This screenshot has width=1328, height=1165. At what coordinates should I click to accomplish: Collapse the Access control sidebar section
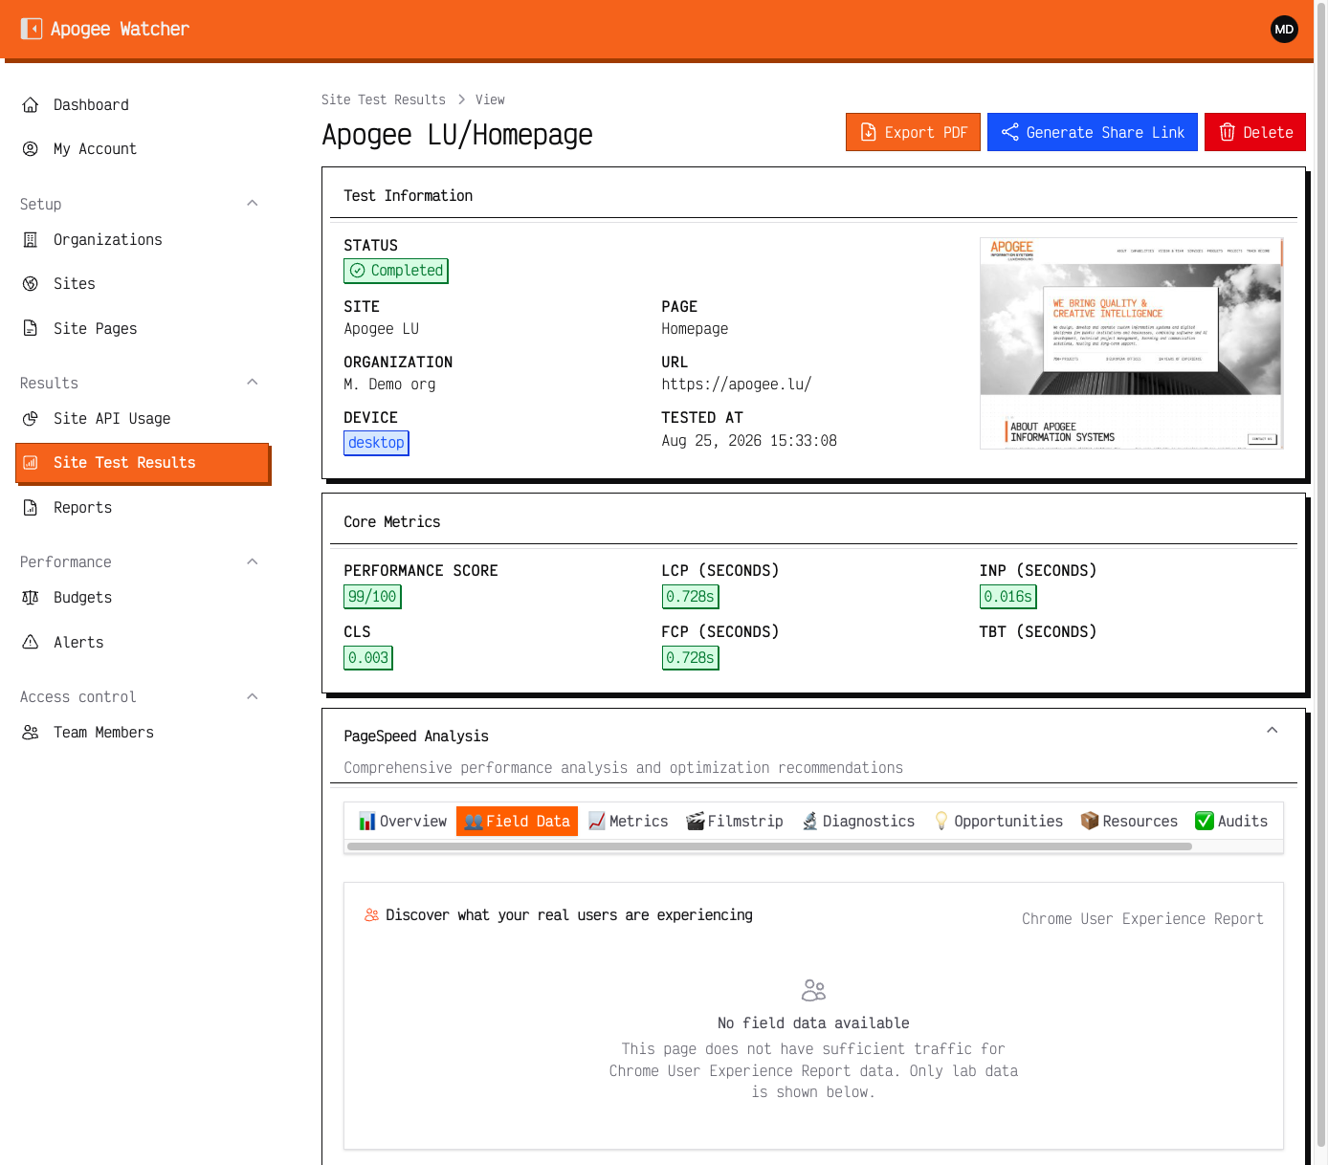tap(253, 696)
